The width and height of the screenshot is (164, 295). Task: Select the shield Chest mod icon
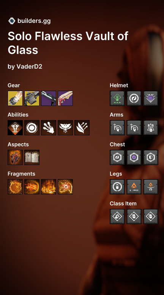click(x=151, y=157)
